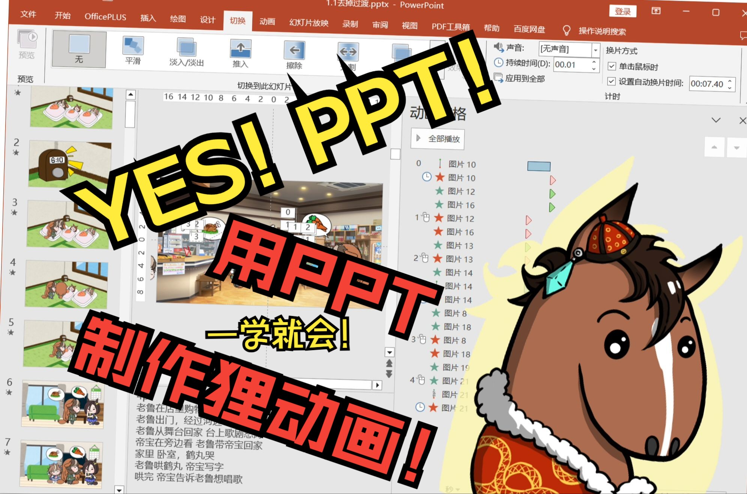Viewport: 747px width, 494px height.
Task: Select click-trigger 3 animation 图片 8
Action: tap(439, 340)
